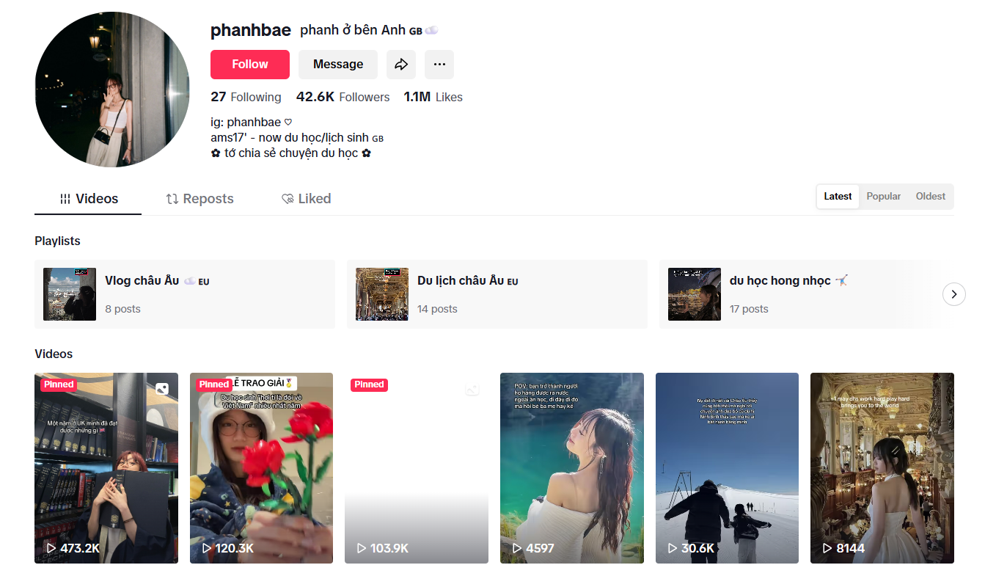The width and height of the screenshot is (985, 576).
Task: Switch to the Reposts tab
Action: [x=199, y=199]
